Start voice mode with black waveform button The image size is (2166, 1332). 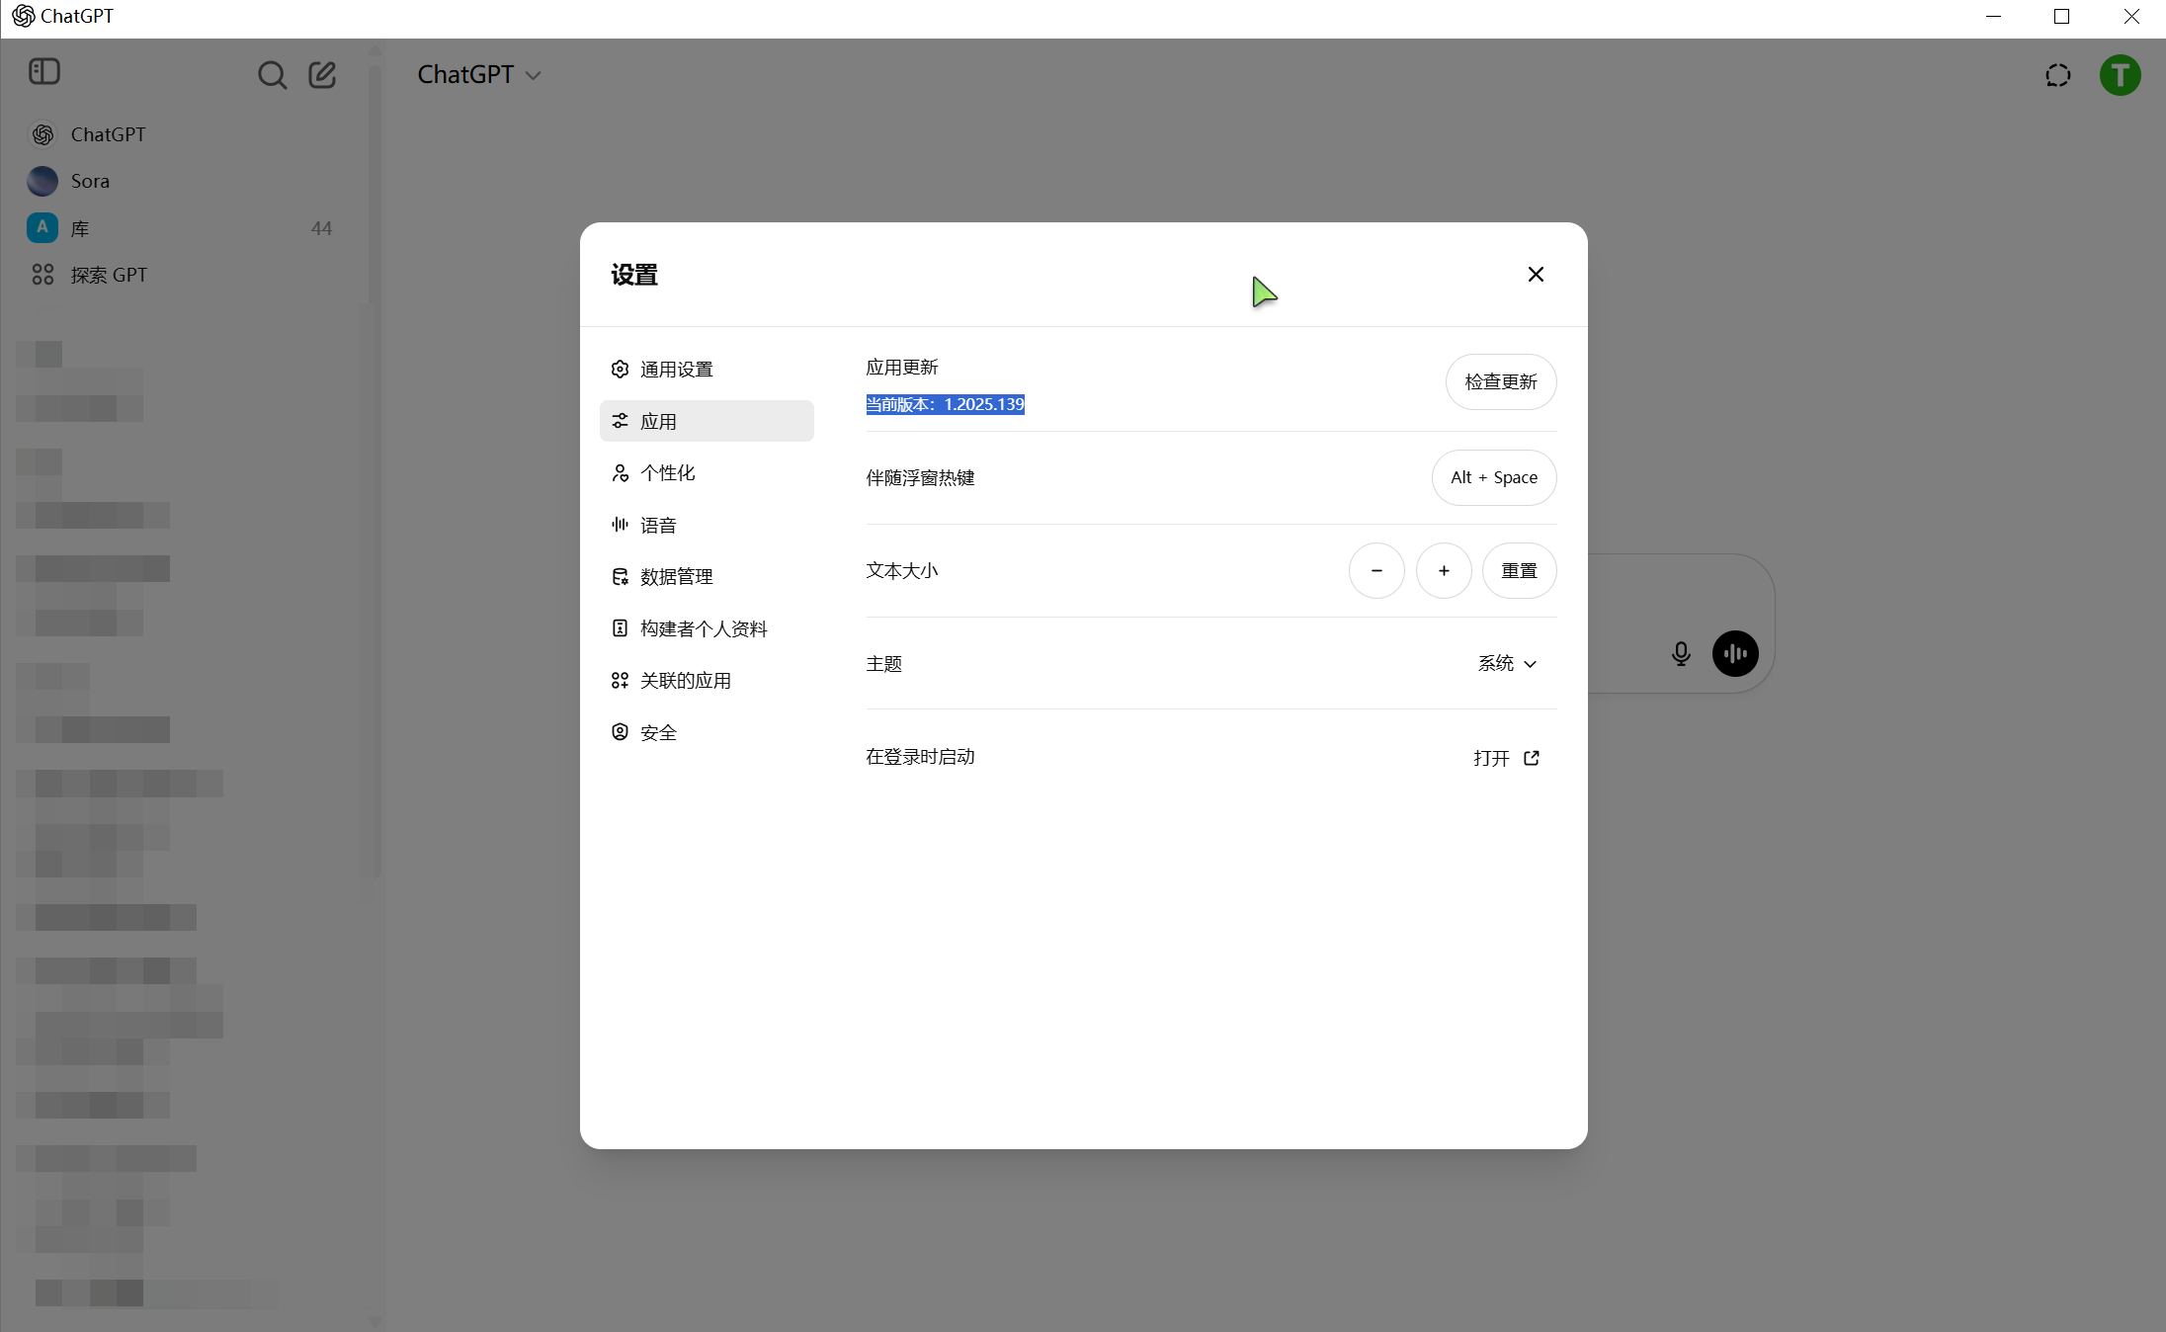pos(1735,653)
